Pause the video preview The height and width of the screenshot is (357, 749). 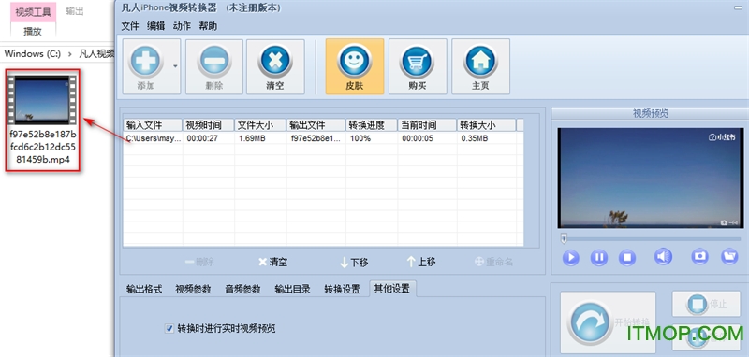599,258
